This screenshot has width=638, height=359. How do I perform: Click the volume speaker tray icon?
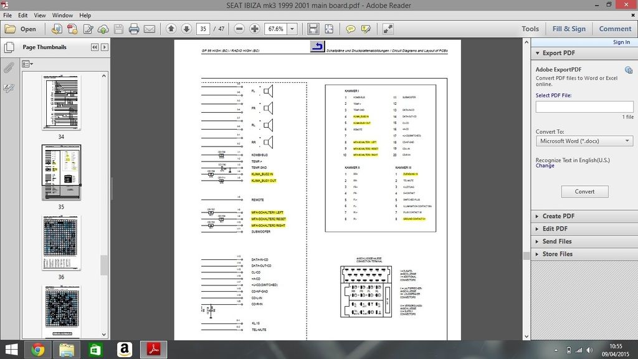[589, 350]
